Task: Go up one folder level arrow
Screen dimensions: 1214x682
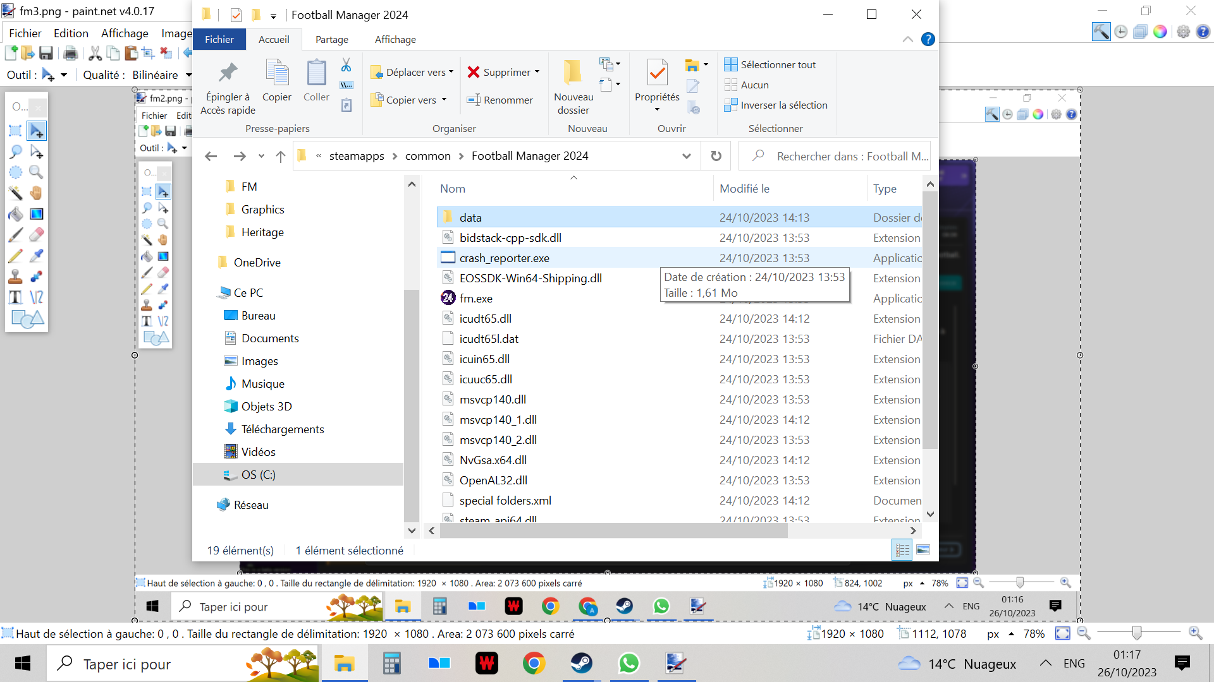Action: tap(281, 156)
